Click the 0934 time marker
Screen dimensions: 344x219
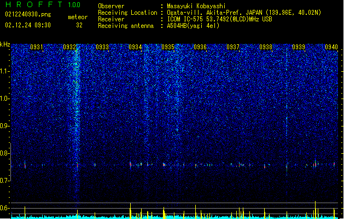click(x=135, y=47)
